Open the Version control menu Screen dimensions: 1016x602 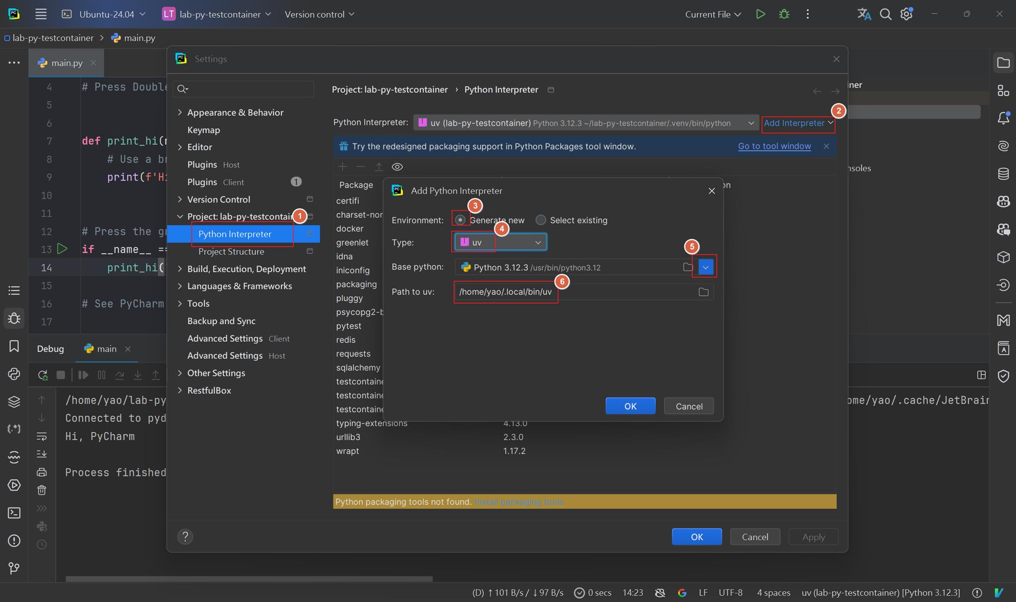point(319,14)
